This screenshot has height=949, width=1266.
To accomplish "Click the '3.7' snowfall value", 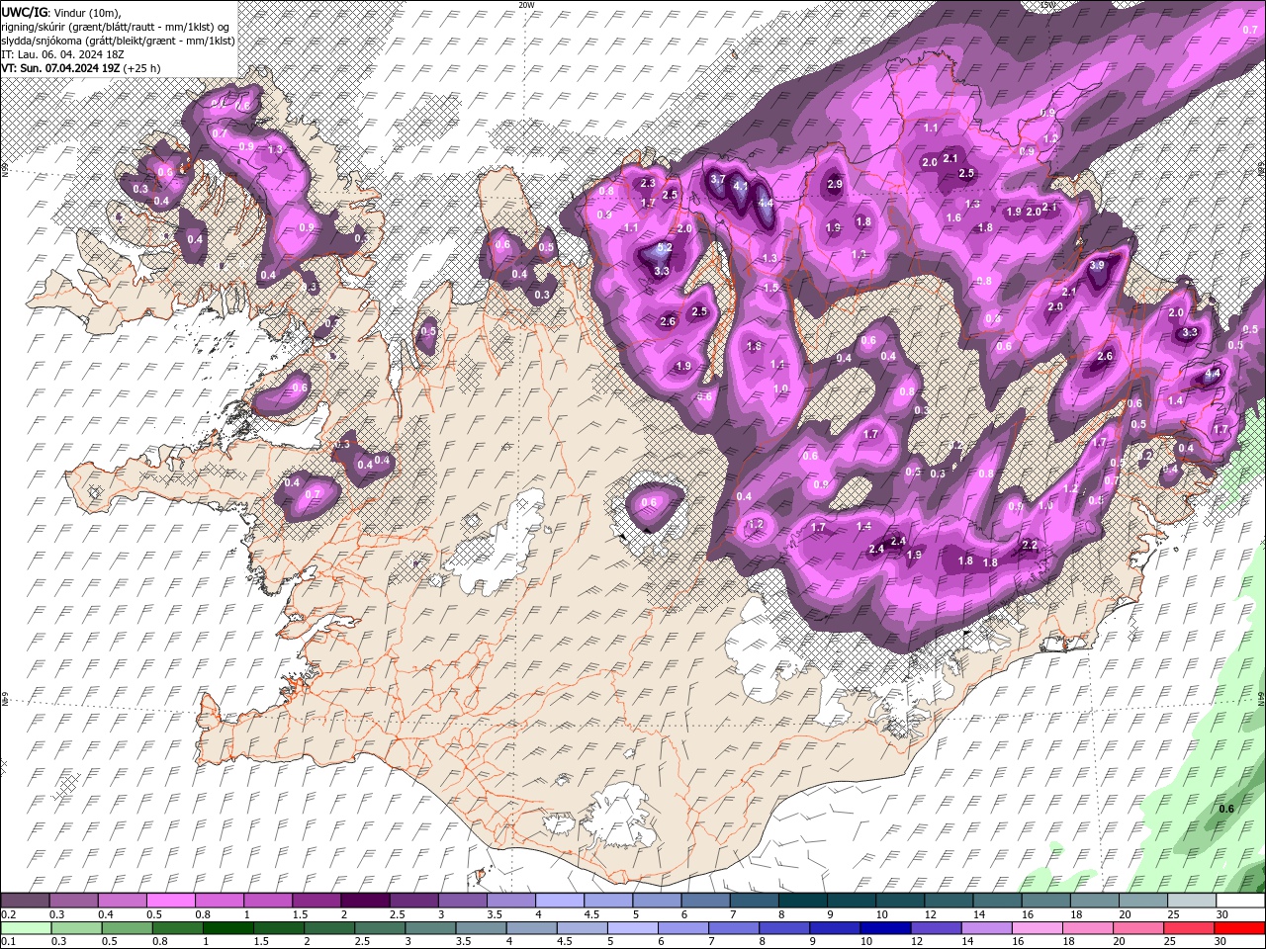I will (718, 179).
